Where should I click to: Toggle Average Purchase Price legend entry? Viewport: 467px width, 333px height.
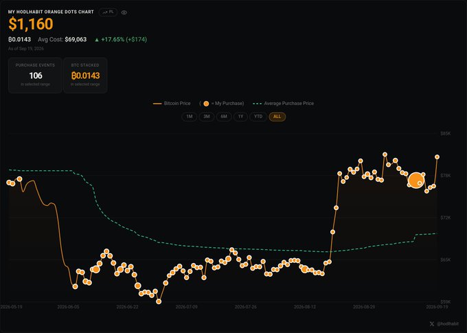click(283, 104)
